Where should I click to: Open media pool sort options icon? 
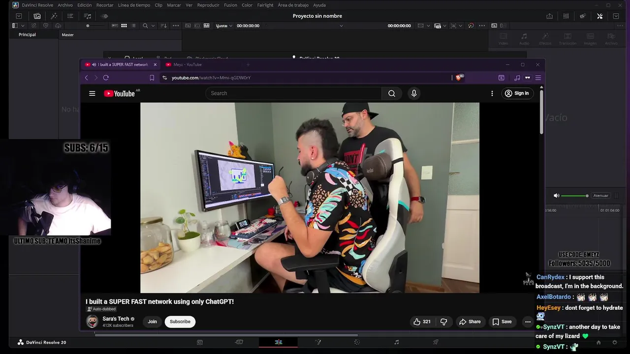[x=164, y=26]
